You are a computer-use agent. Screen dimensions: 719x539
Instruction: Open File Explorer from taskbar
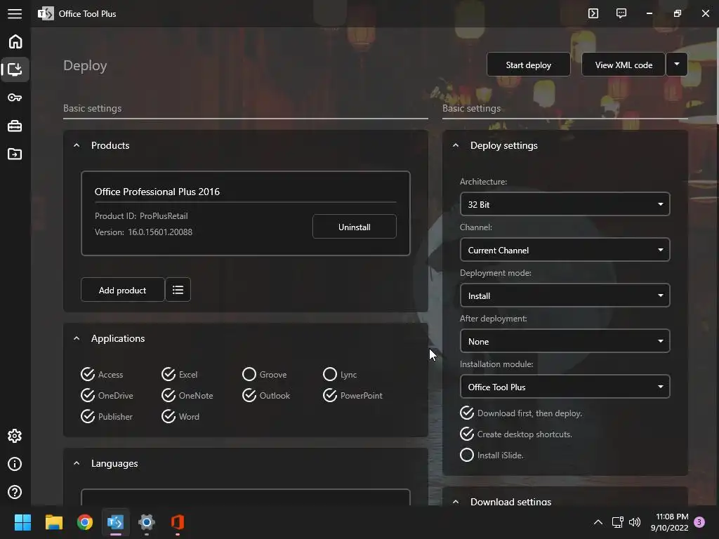point(53,522)
